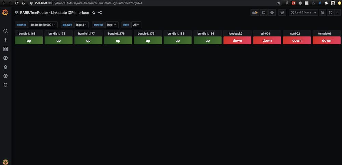Go to browser home page

23,3
